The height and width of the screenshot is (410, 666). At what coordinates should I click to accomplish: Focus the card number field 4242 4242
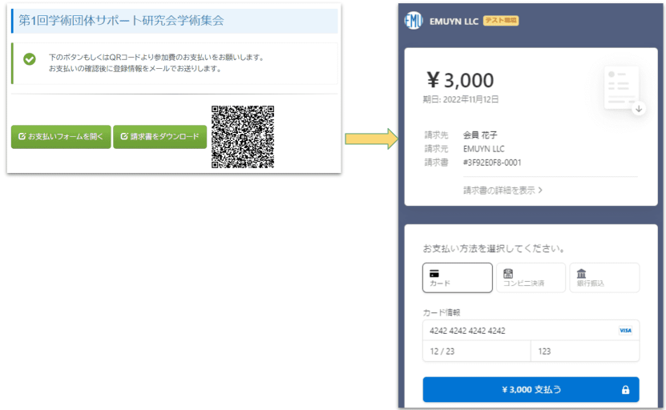(531, 331)
